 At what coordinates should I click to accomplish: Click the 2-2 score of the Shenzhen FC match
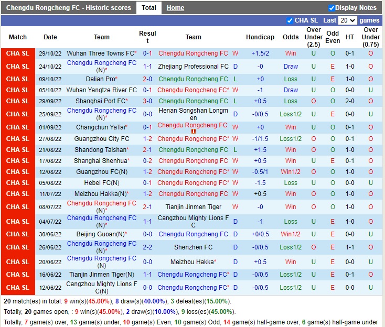tap(147, 247)
